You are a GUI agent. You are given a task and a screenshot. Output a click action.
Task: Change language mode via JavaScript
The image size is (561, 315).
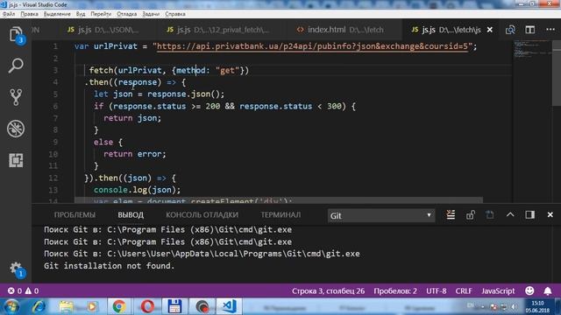click(498, 290)
